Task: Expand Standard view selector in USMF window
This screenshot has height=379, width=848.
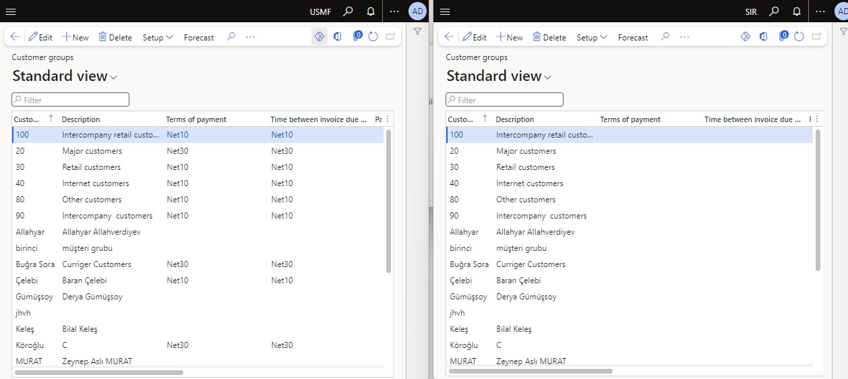Action: pyautogui.click(x=65, y=76)
